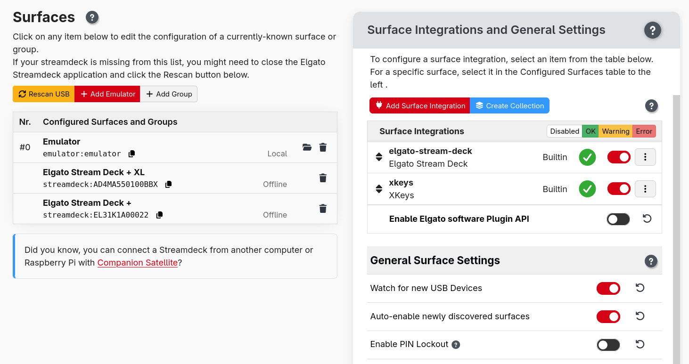The width and height of the screenshot is (689, 364).
Task: Open the options menu for xkeys integration
Action: [x=645, y=188]
